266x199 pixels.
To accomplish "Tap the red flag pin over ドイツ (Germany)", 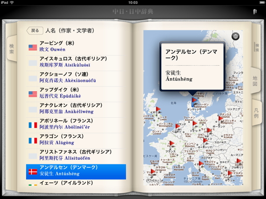I will click(195, 125).
